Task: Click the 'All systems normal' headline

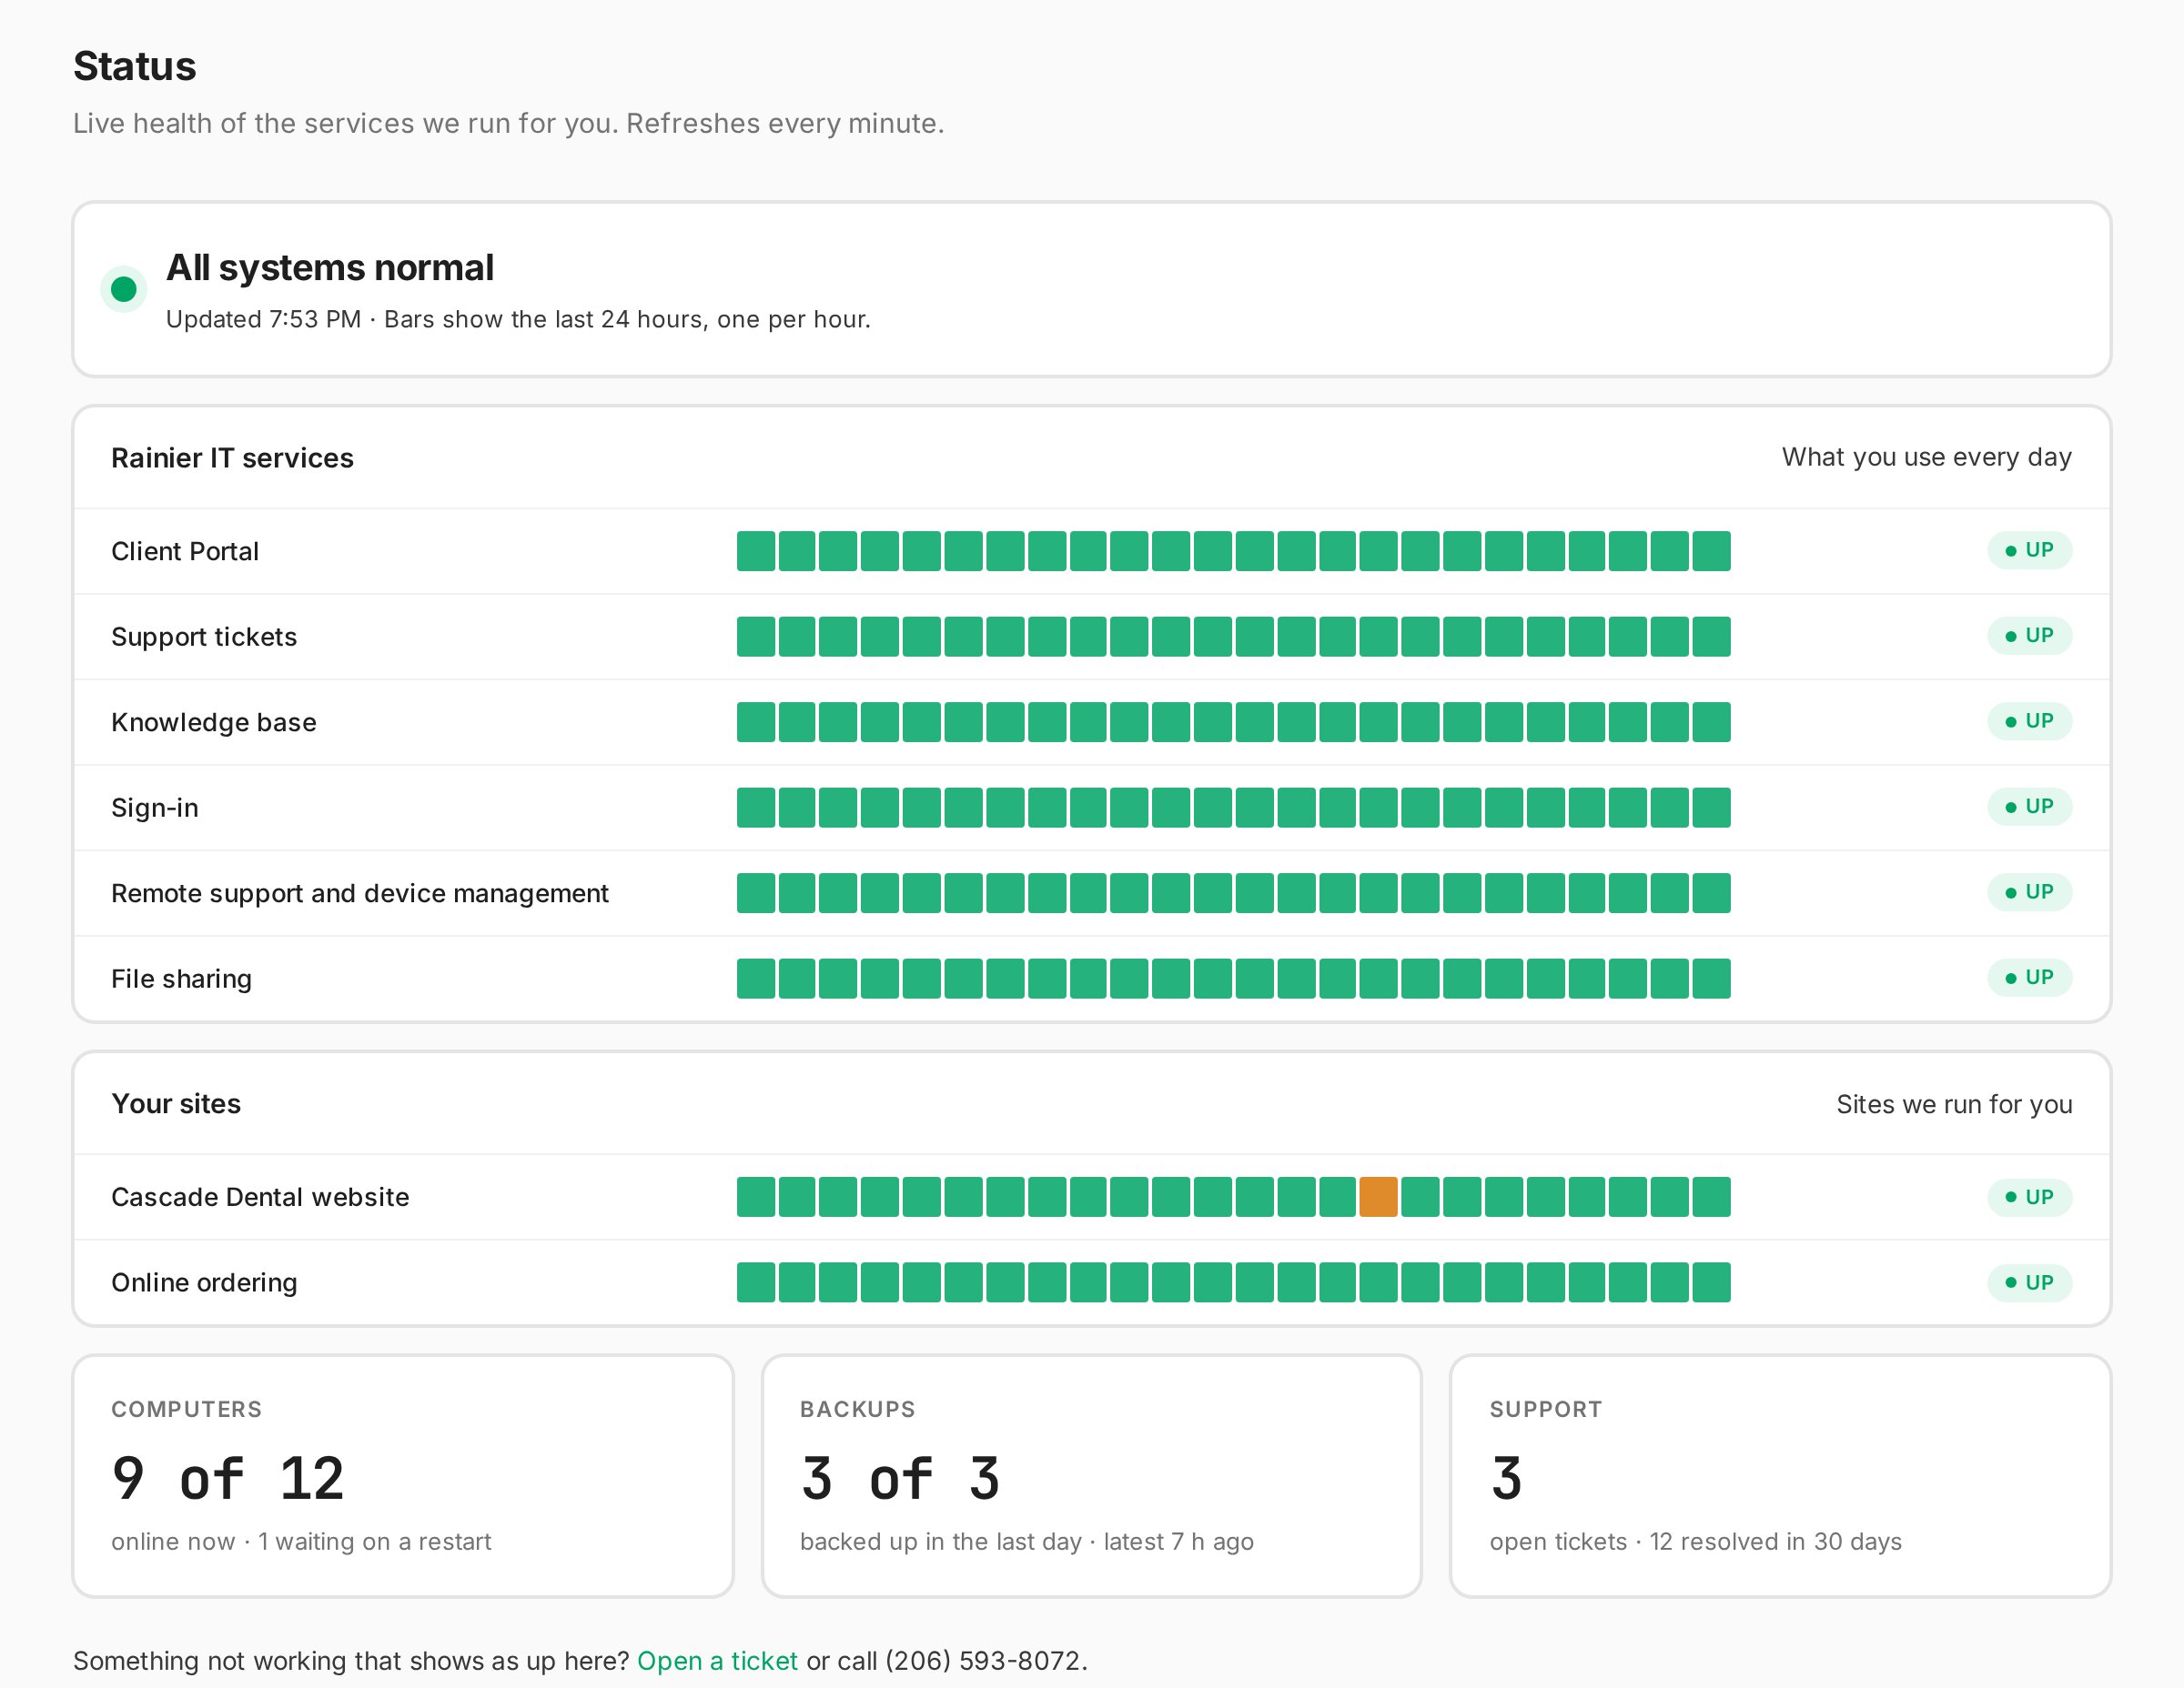Action: click(330, 267)
